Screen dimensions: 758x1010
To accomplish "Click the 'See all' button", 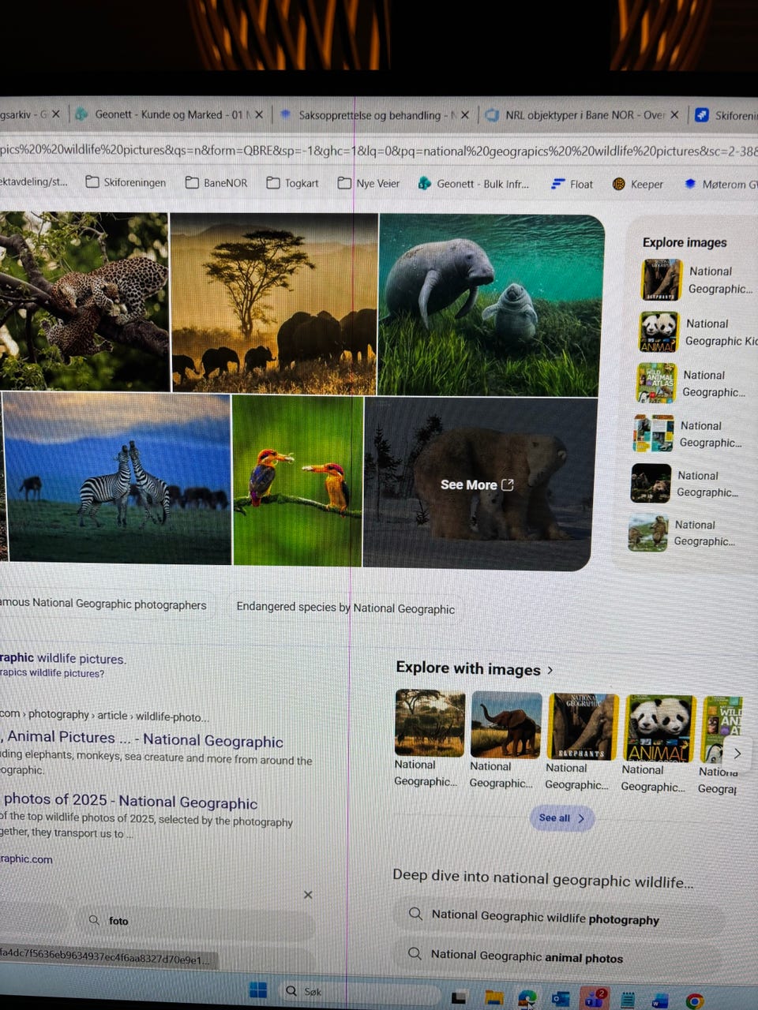I will [x=561, y=818].
